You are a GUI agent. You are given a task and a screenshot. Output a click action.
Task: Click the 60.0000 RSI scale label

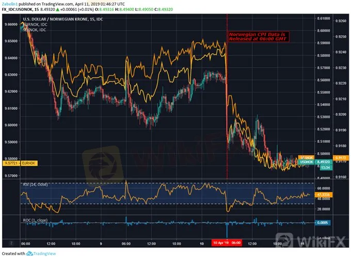point(324,188)
